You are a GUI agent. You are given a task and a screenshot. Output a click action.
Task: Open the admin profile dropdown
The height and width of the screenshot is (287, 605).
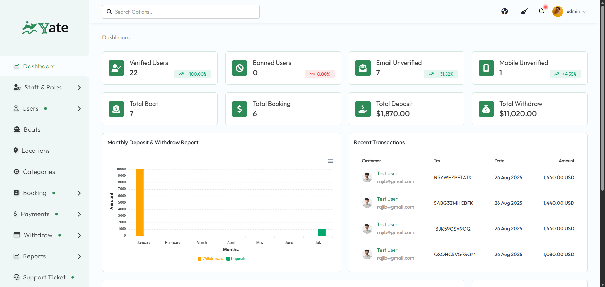(570, 11)
